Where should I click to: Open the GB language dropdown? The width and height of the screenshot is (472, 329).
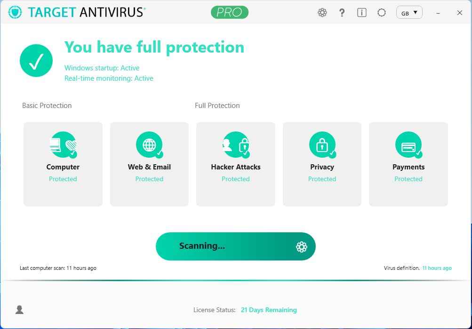[409, 13]
